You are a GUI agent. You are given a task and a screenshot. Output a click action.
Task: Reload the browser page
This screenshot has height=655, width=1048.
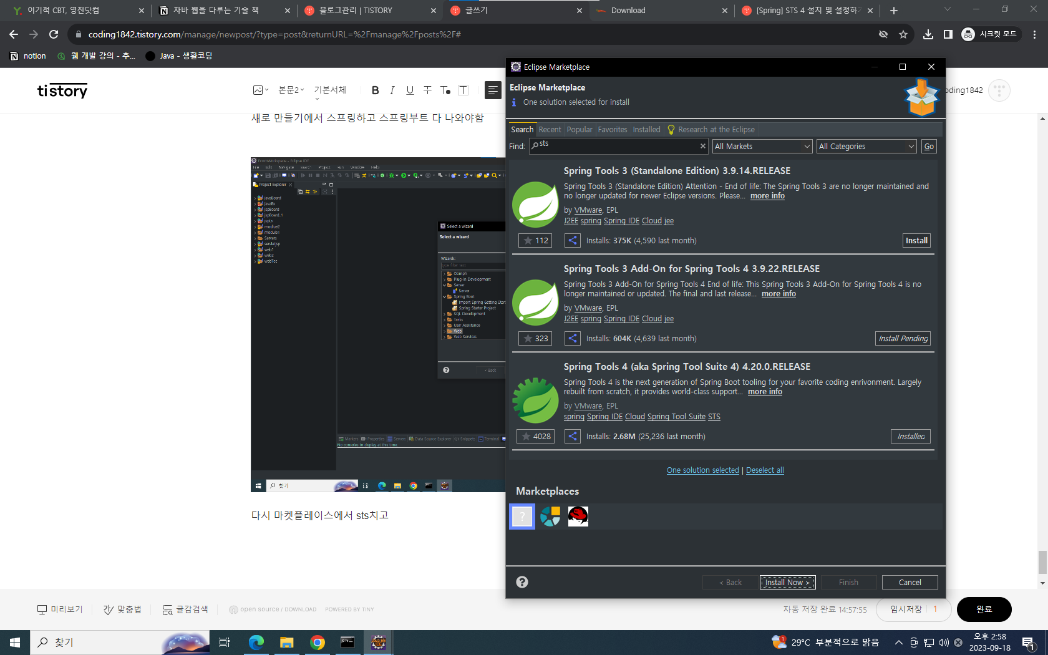point(54,34)
